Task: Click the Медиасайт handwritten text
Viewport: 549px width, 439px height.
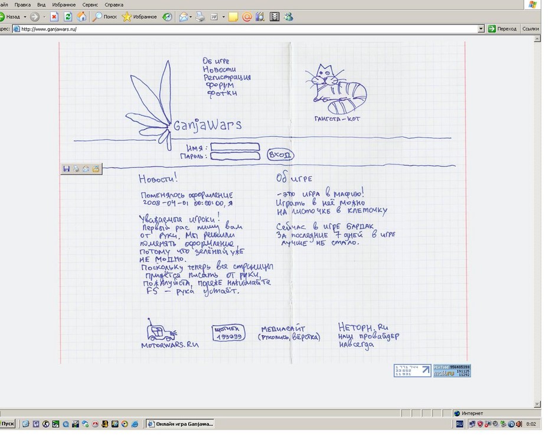Action: pyautogui.click(x=283, y=329)
